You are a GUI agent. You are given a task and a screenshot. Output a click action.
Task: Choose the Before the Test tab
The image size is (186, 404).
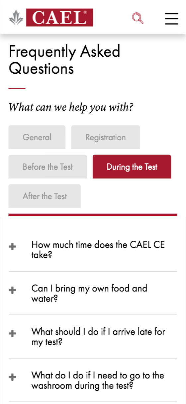pyautogui.click(x=48, y=167)
